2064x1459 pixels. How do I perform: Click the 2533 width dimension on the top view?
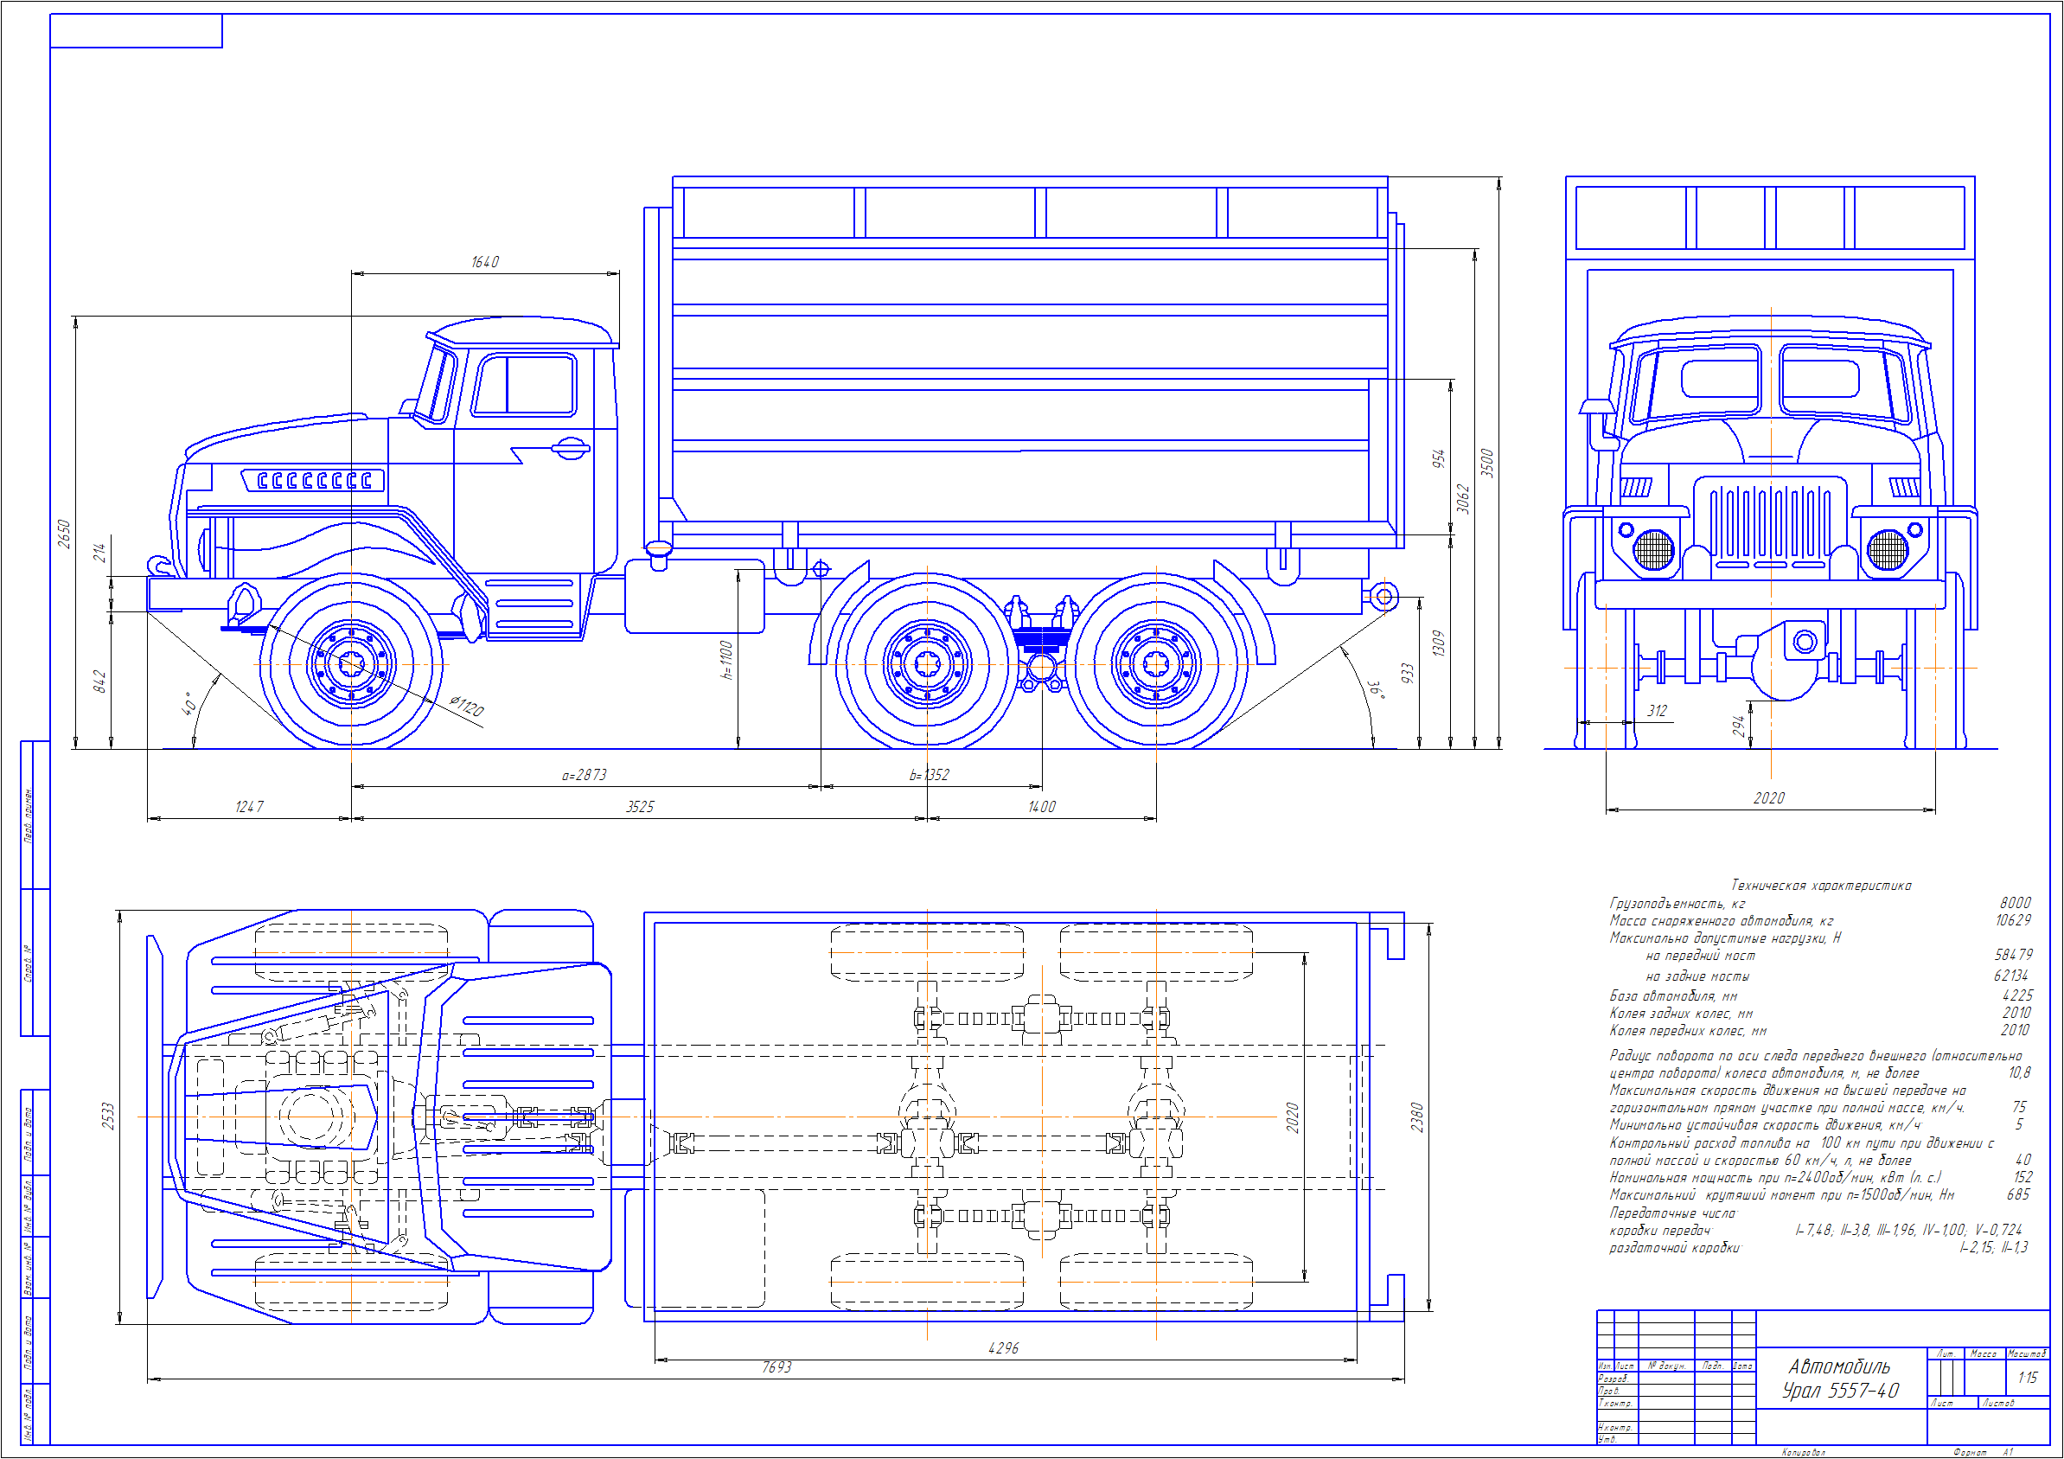point(108,1116)
